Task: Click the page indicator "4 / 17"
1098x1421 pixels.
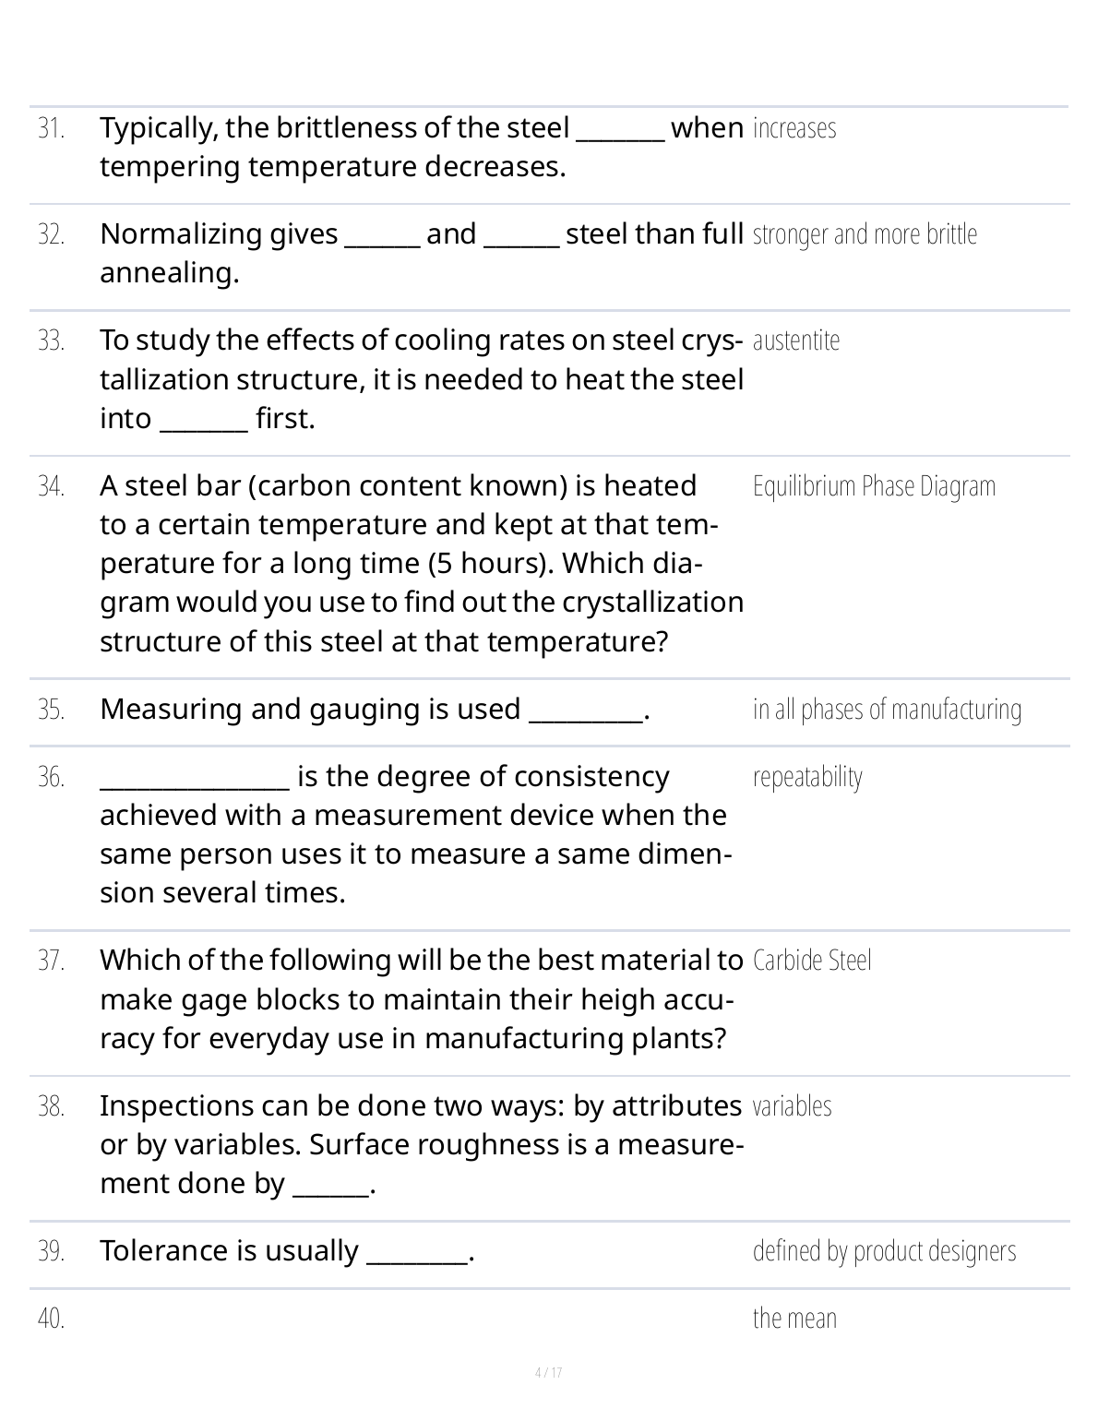Action: tap(549, 1373)
